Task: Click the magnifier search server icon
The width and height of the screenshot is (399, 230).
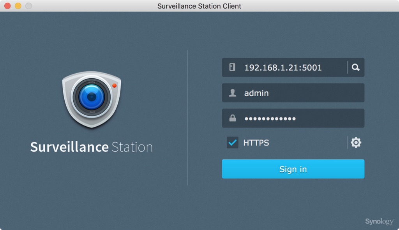Action: click(x=355, y=67)
